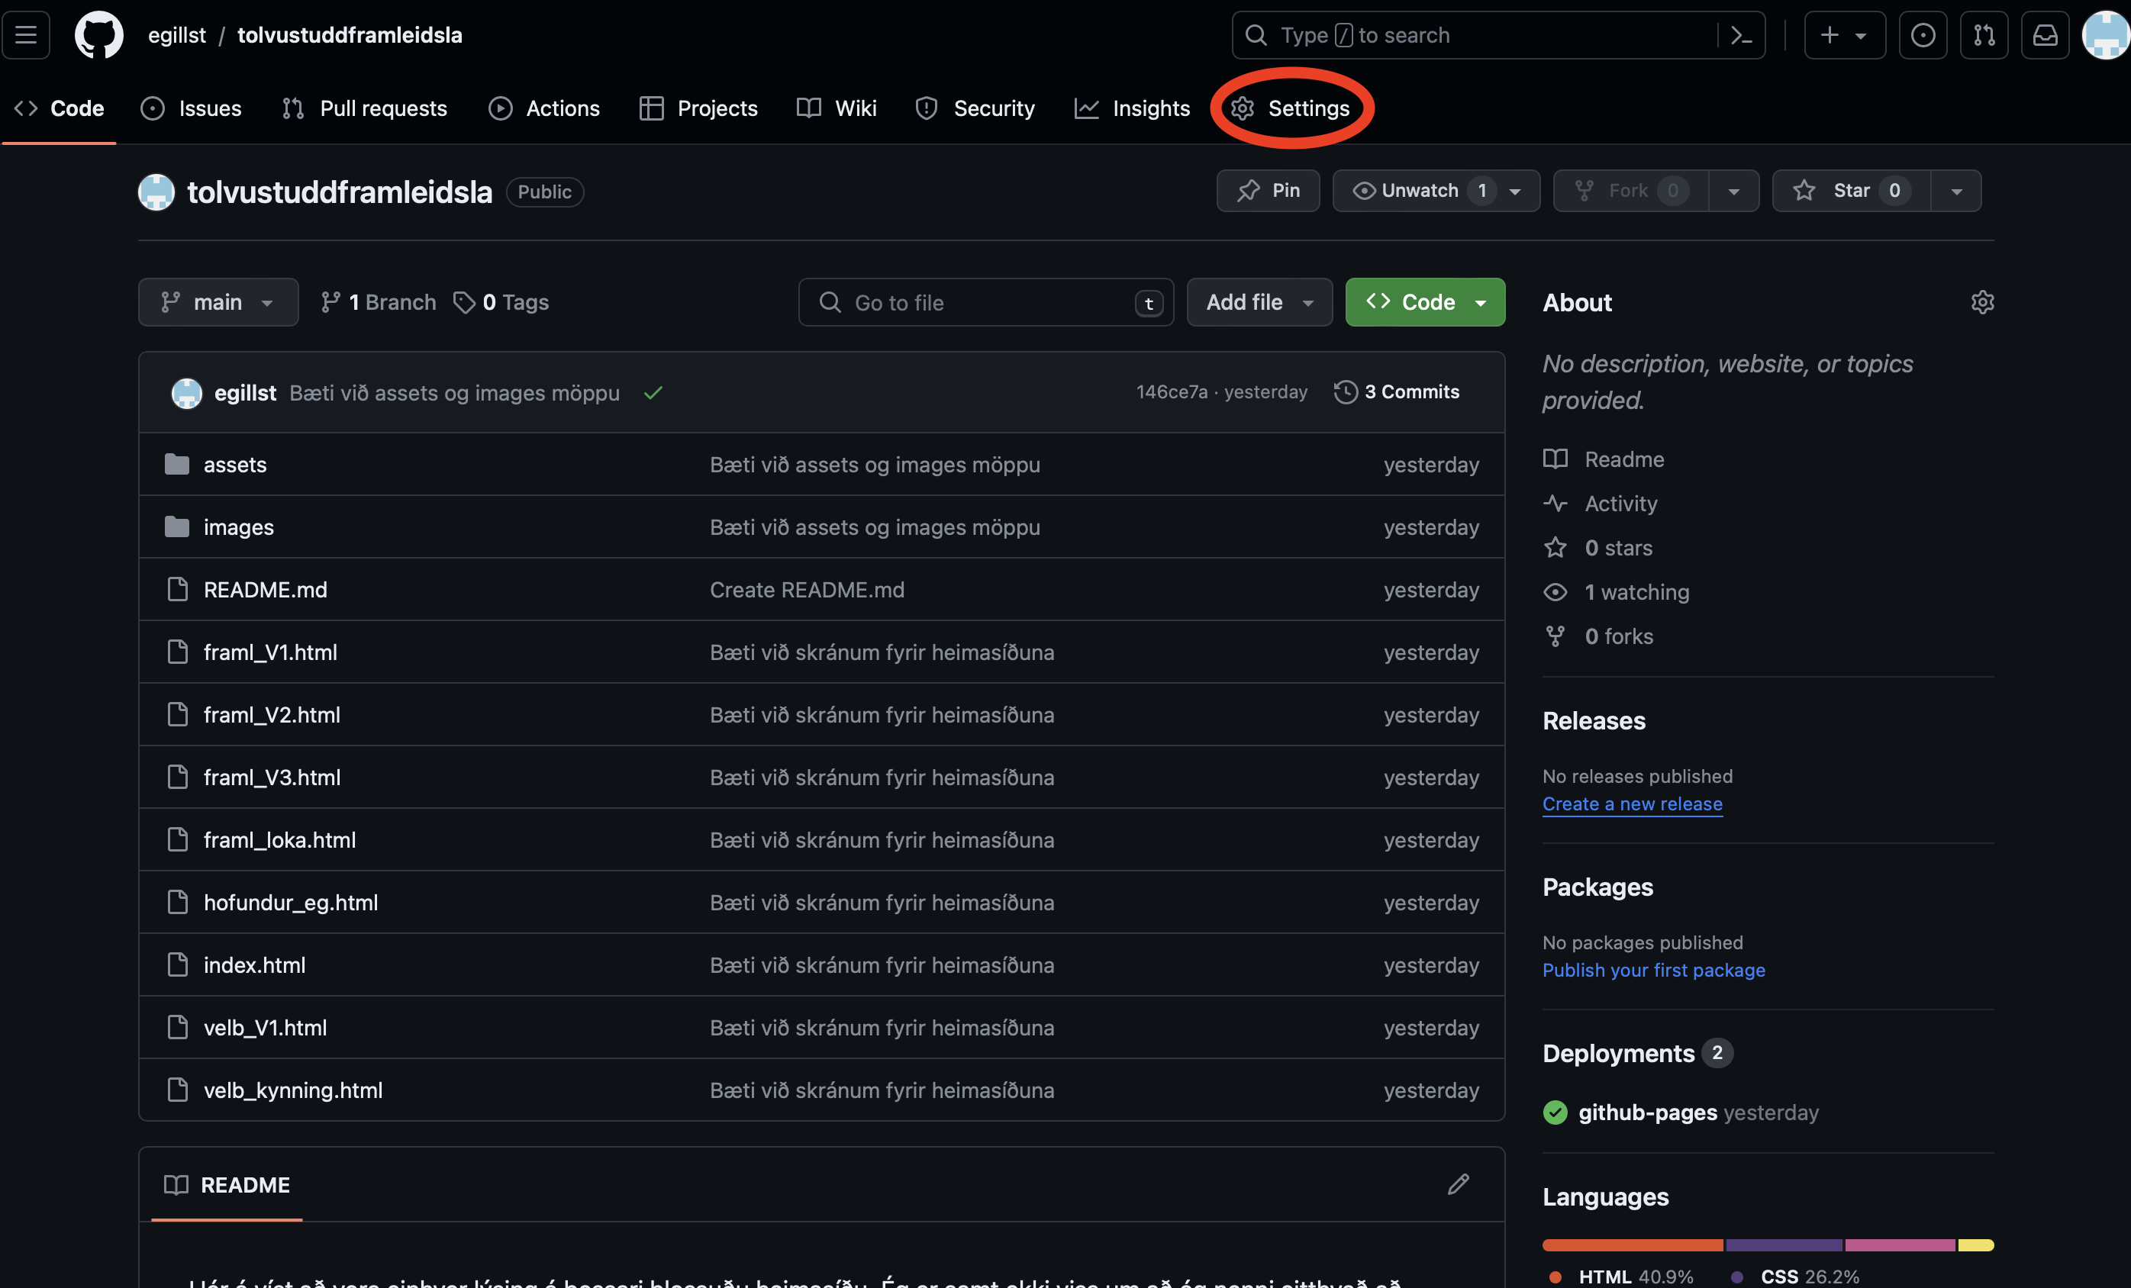Open the repository Settings tab

click(1291, 109)
